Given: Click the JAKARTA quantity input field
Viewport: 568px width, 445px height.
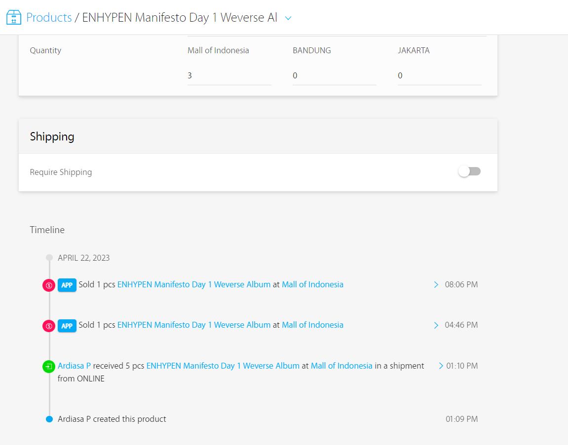Looking at the screenshot, I should click(439, 76).
